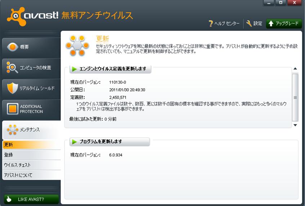Click エンジンとウイルス定義を更新します button
Screen dimensions: 305x206
click(110, 69)
